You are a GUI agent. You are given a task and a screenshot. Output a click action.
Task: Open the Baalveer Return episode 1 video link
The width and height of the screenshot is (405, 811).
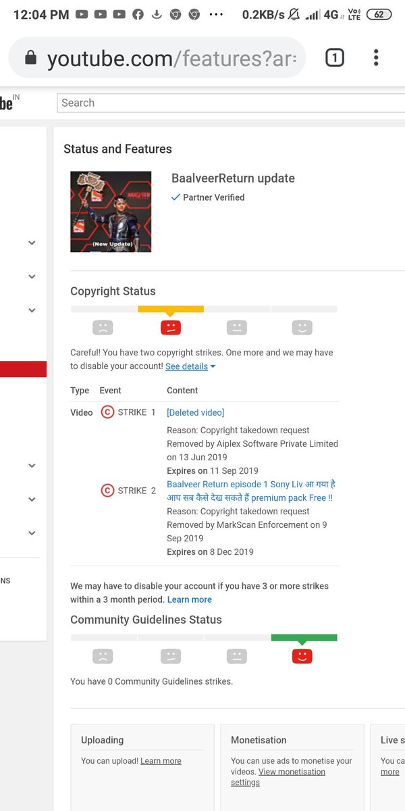coord(251,491)
